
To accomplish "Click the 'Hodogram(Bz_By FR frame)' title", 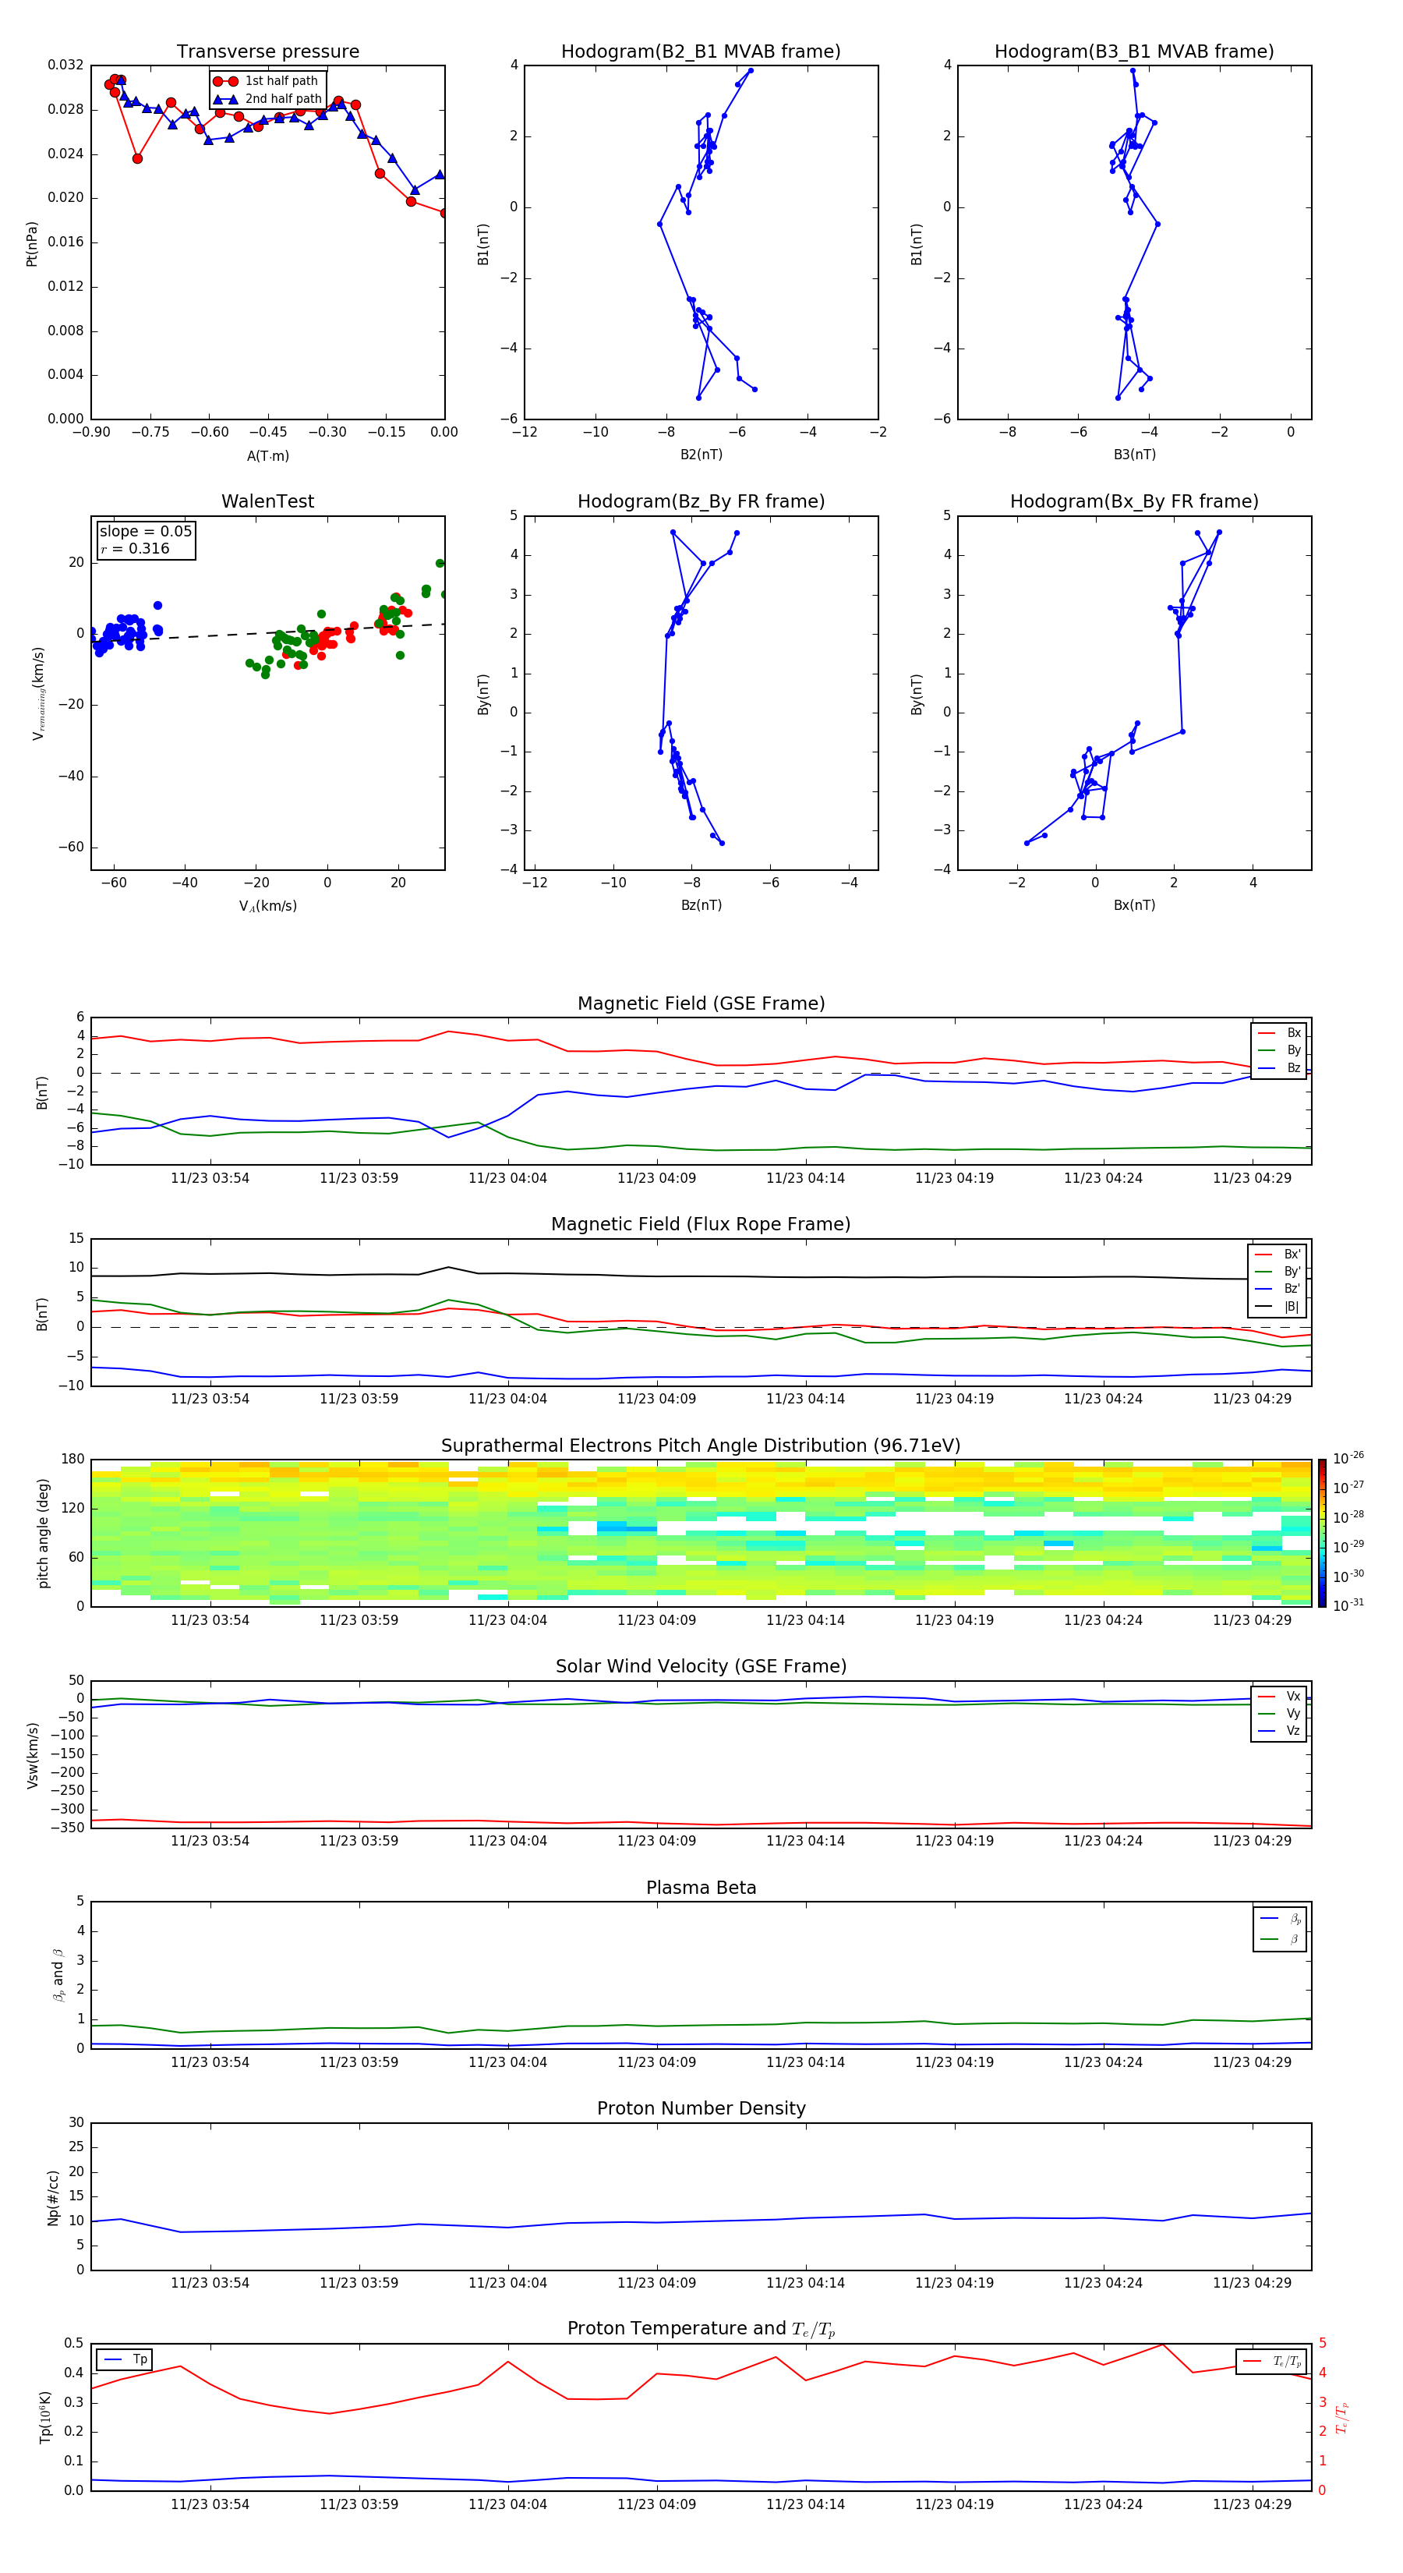I will click(x=701, y=501).
